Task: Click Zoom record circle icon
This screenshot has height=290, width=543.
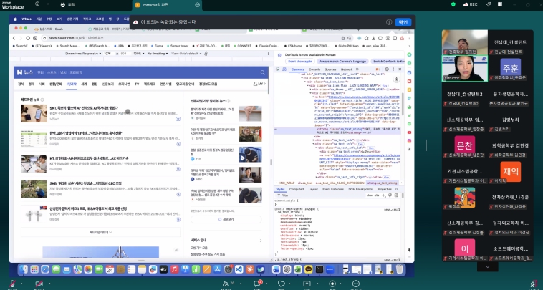Action: [332, 284]
